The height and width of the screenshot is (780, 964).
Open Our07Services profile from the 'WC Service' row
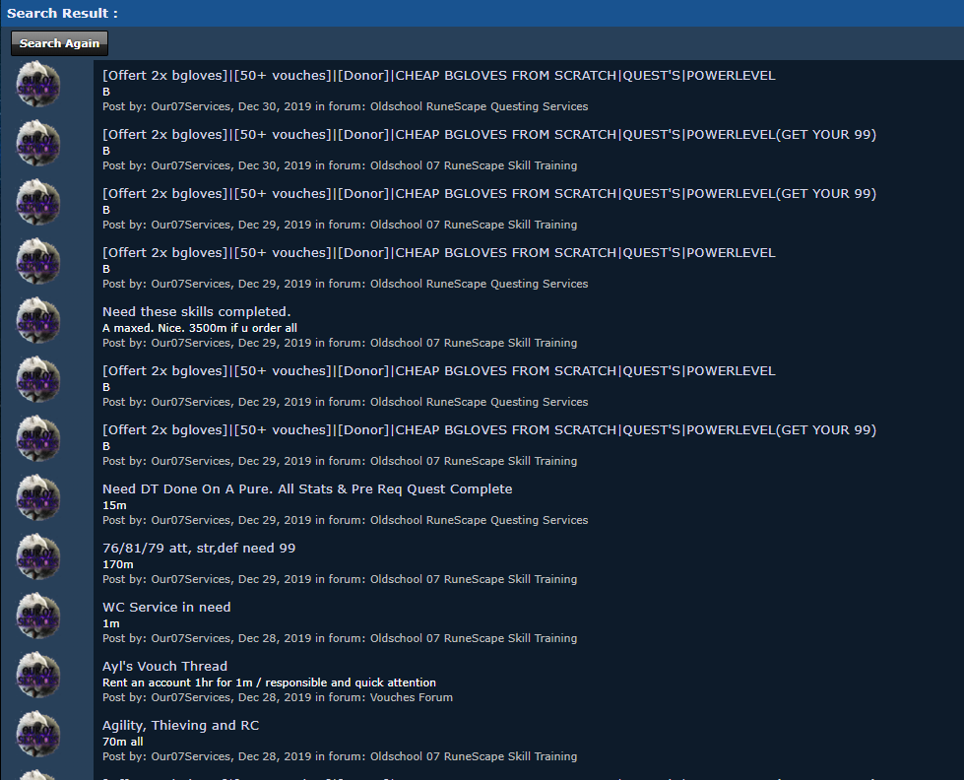point(191,638)
